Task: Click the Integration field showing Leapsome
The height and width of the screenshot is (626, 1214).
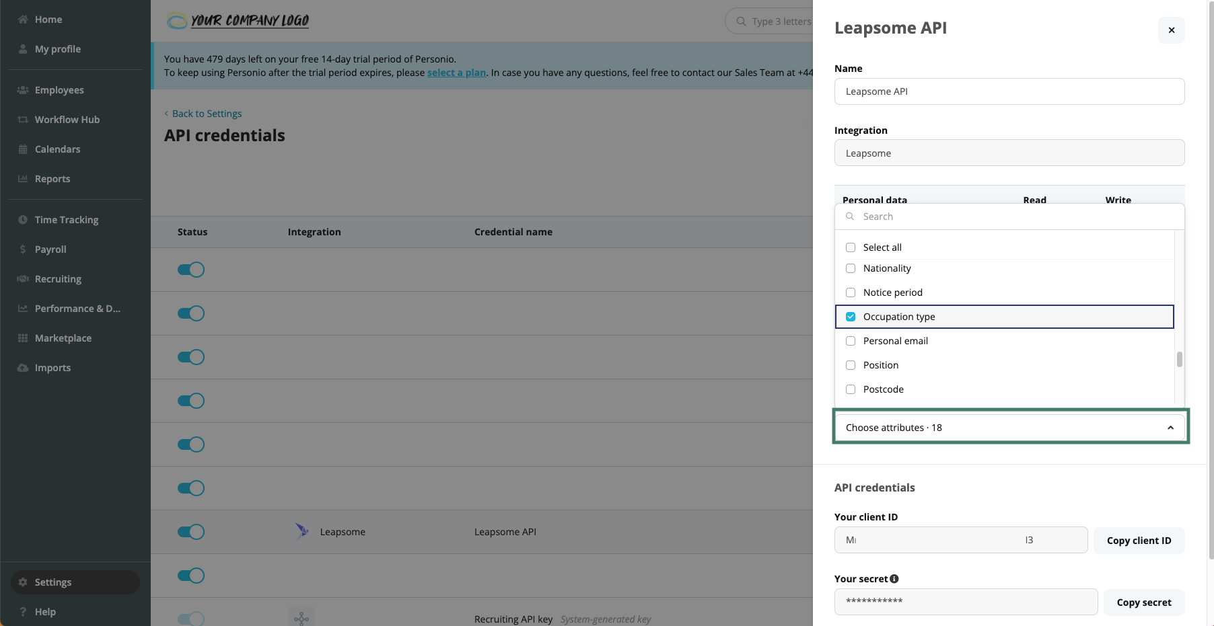Action: 1009,153
